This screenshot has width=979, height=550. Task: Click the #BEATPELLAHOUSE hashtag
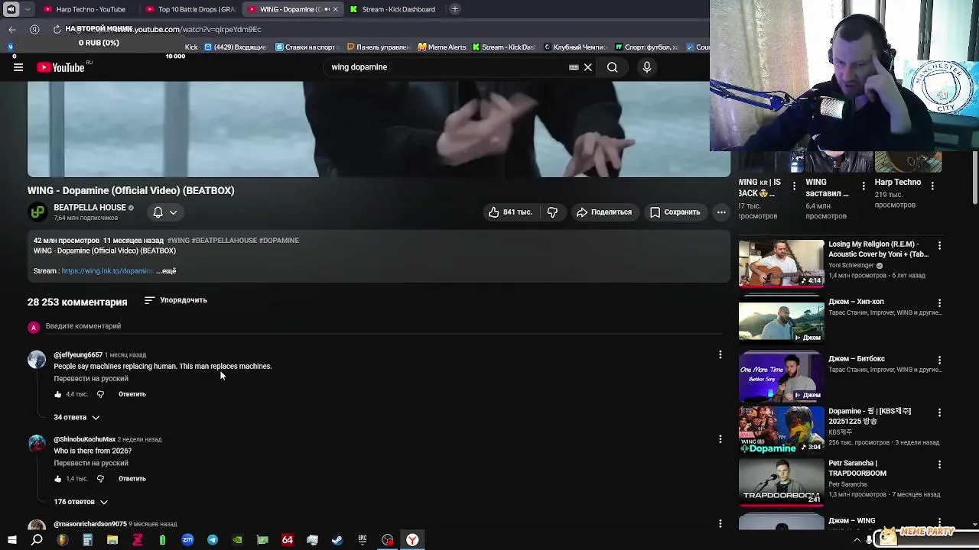(x=223, y=241)
